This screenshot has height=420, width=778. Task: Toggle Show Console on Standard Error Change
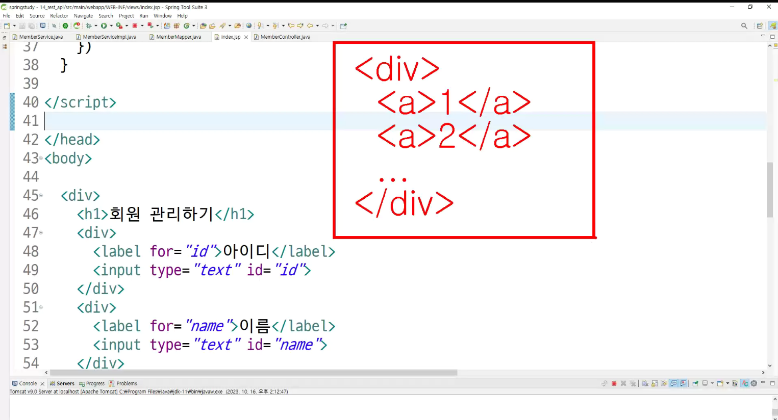pyautogui.click(x=683, y=383)
